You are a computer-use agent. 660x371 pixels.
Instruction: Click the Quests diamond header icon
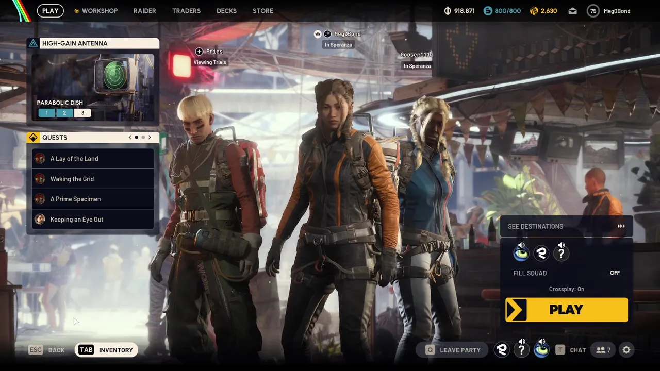click(33, 137)
